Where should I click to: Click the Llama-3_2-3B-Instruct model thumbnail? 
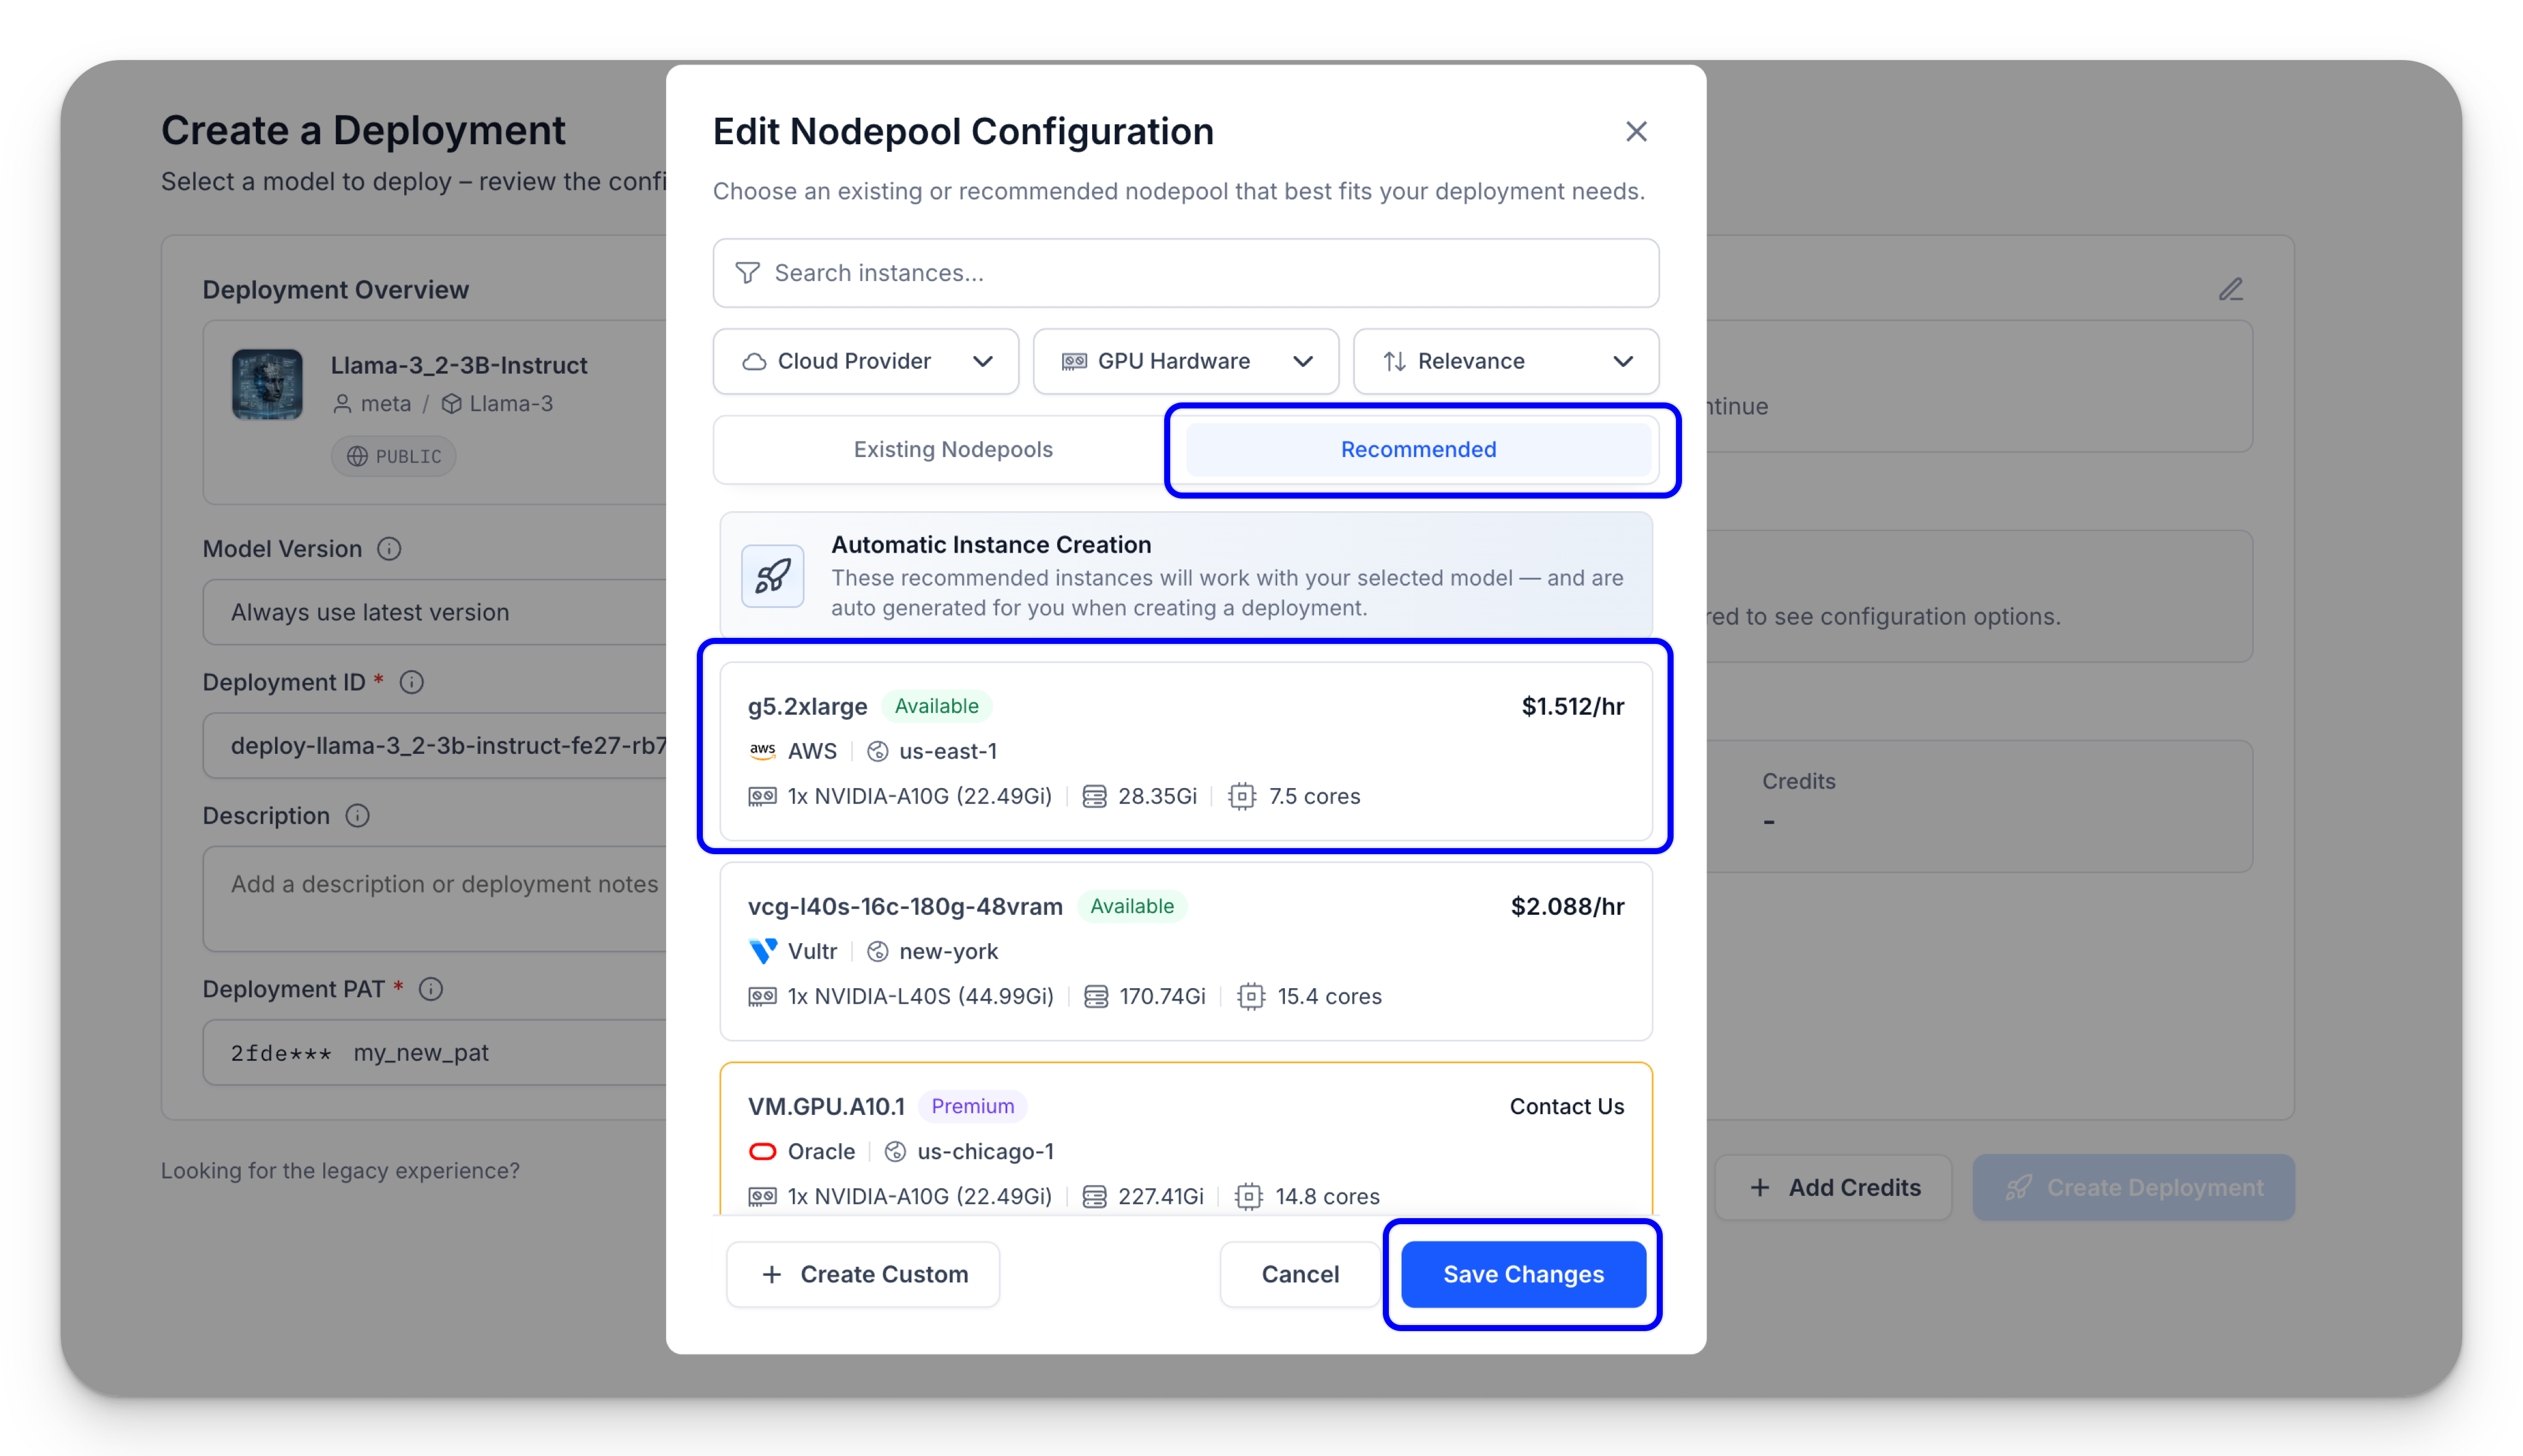(267, 384)
